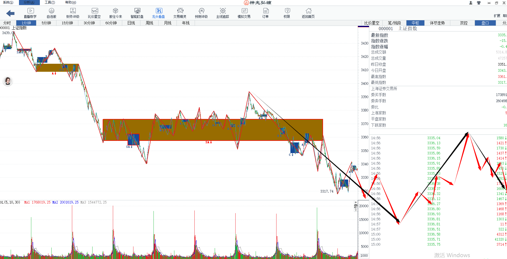The height and width of the screenshot is (259, 507).
Task: Click the 返回首页 home icon
Action: pos(308,13)
